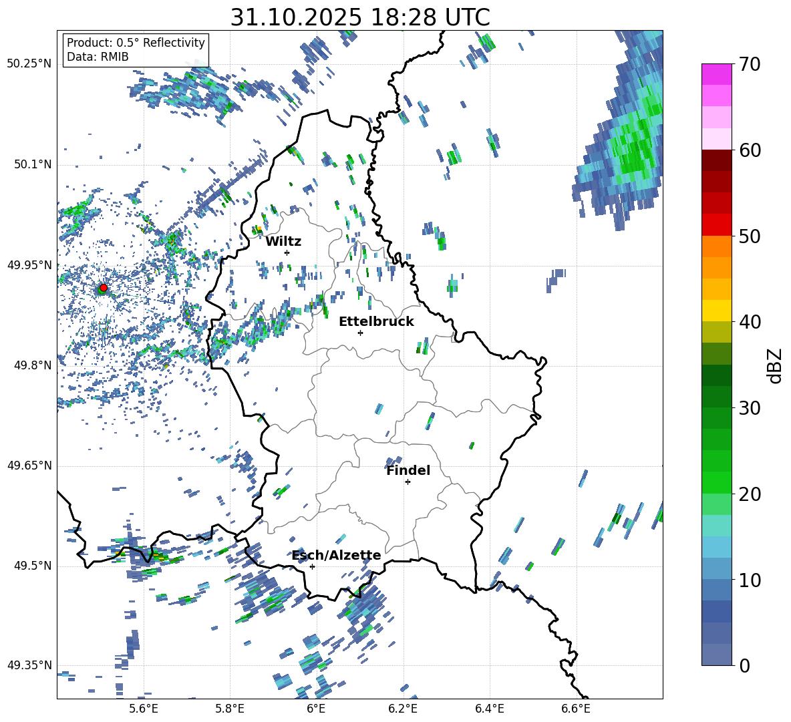The image size is (791, 722).
Task: Click the 49.95°N latitude label
Action: [29, 264]
